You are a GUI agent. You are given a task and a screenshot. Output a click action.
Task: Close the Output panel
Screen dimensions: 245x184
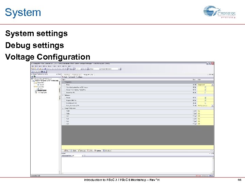213,153
